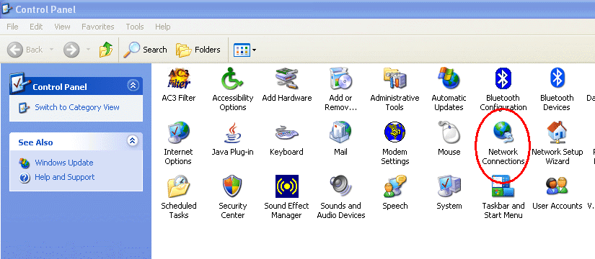Screen dimensions: 595x259
Task: Open Scheduled Tasks
Action: 178,197
